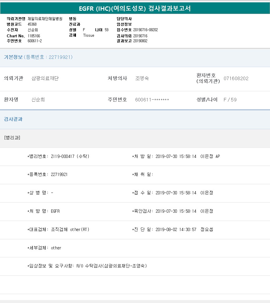
Task: Select the 처방명 value EGFR
Action: pos(55,211)
